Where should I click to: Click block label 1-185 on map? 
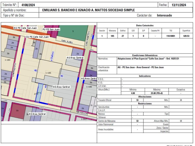[x=48, y=73]
